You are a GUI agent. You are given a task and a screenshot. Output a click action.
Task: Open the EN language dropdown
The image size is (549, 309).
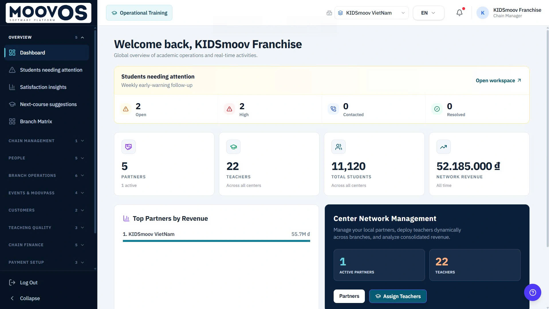click(x=428, y=13)
